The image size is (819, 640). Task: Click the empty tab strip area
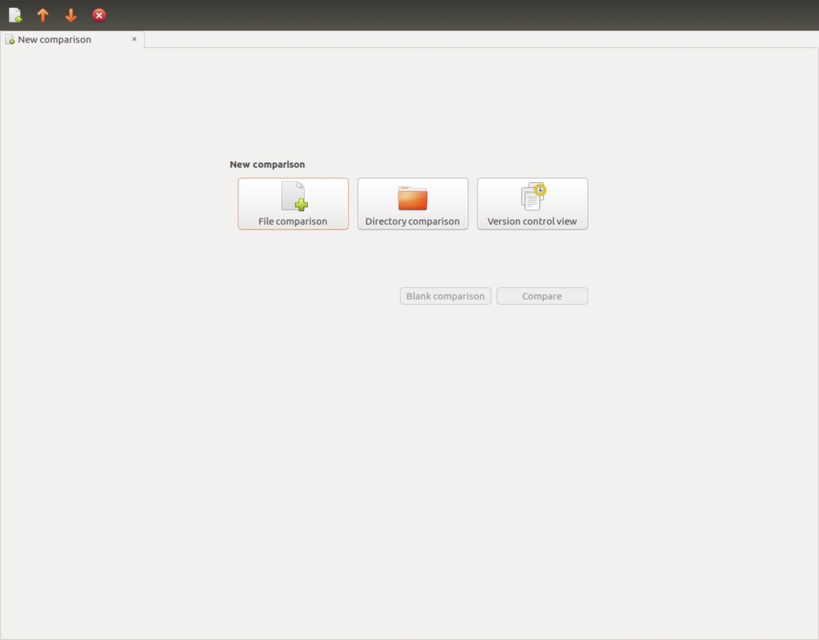click(x=480, y=39)
